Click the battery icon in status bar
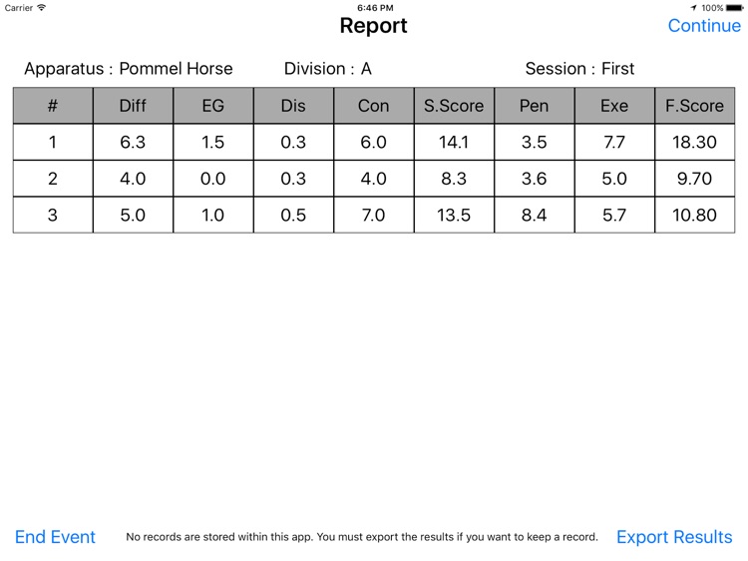This screenshot has width=748, height=561. click(734, 8)
